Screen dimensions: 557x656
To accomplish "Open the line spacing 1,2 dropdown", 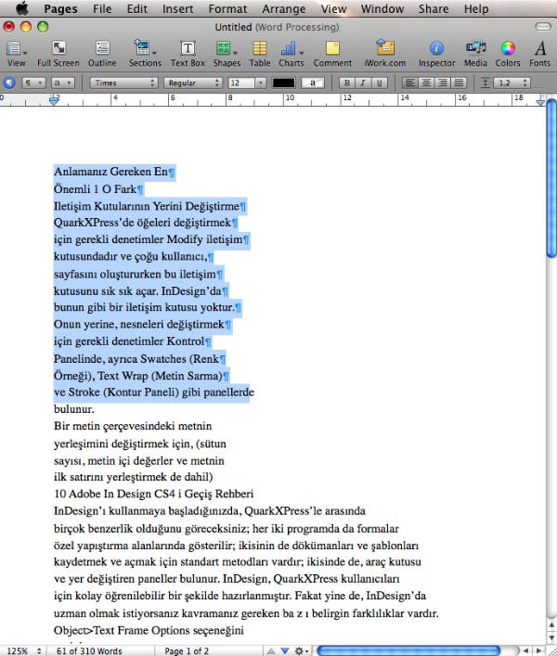I will (512, 83).
